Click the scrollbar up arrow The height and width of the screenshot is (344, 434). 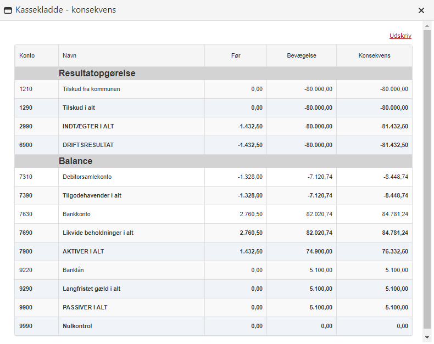[x=427, y=26]
